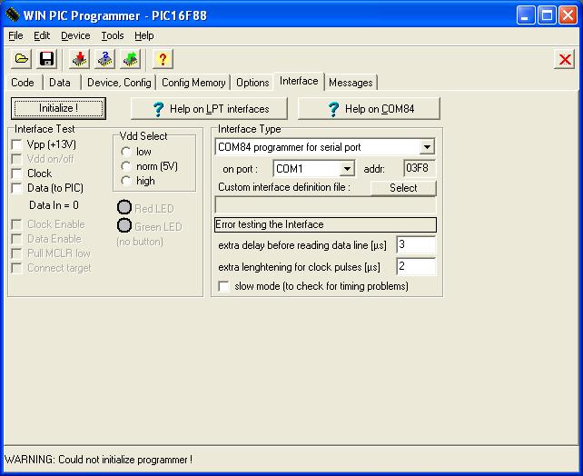Click the addr field showing 03F8
The width and height of the screenshot is (583, 476).
[420, 168]
